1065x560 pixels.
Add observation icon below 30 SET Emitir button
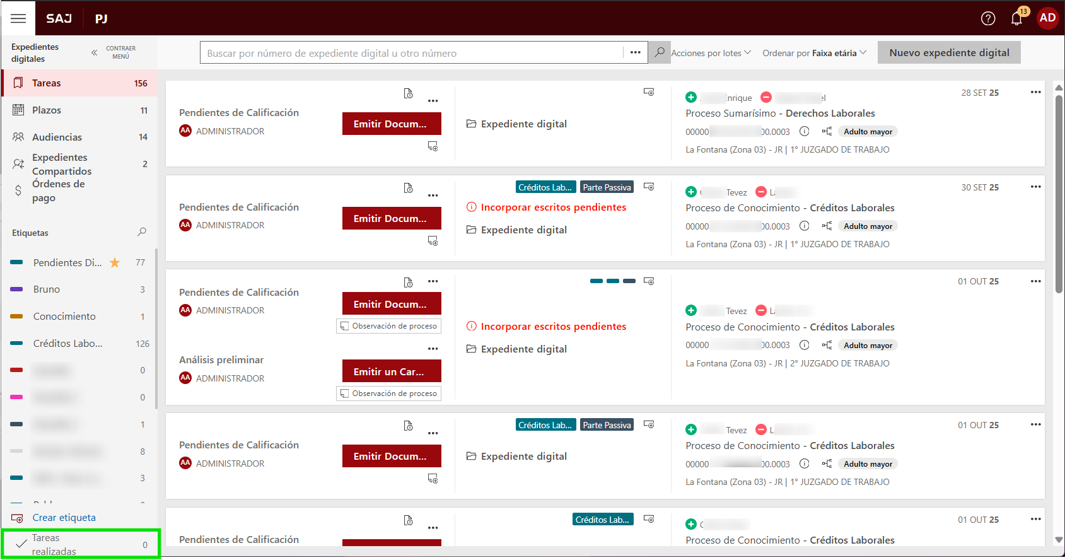coord(433,241)
